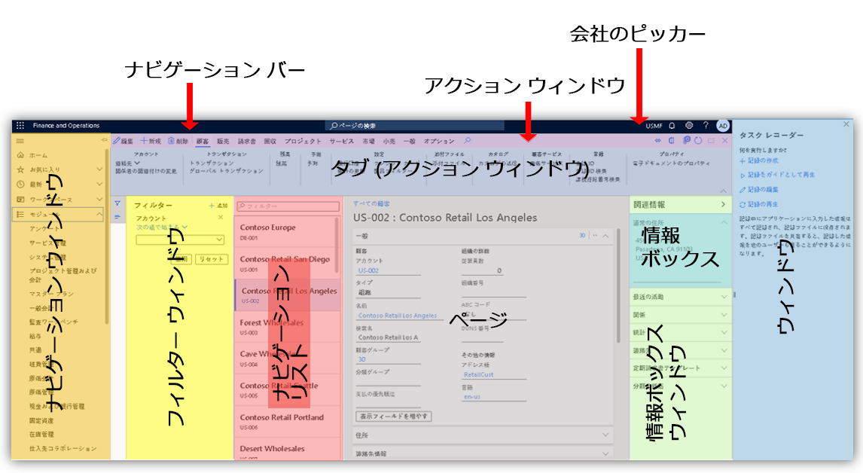Click the Office integration icon
Image resolution: width=863 pixels, height=473 pixels.
pyautogui.click(x=672, y=140)
